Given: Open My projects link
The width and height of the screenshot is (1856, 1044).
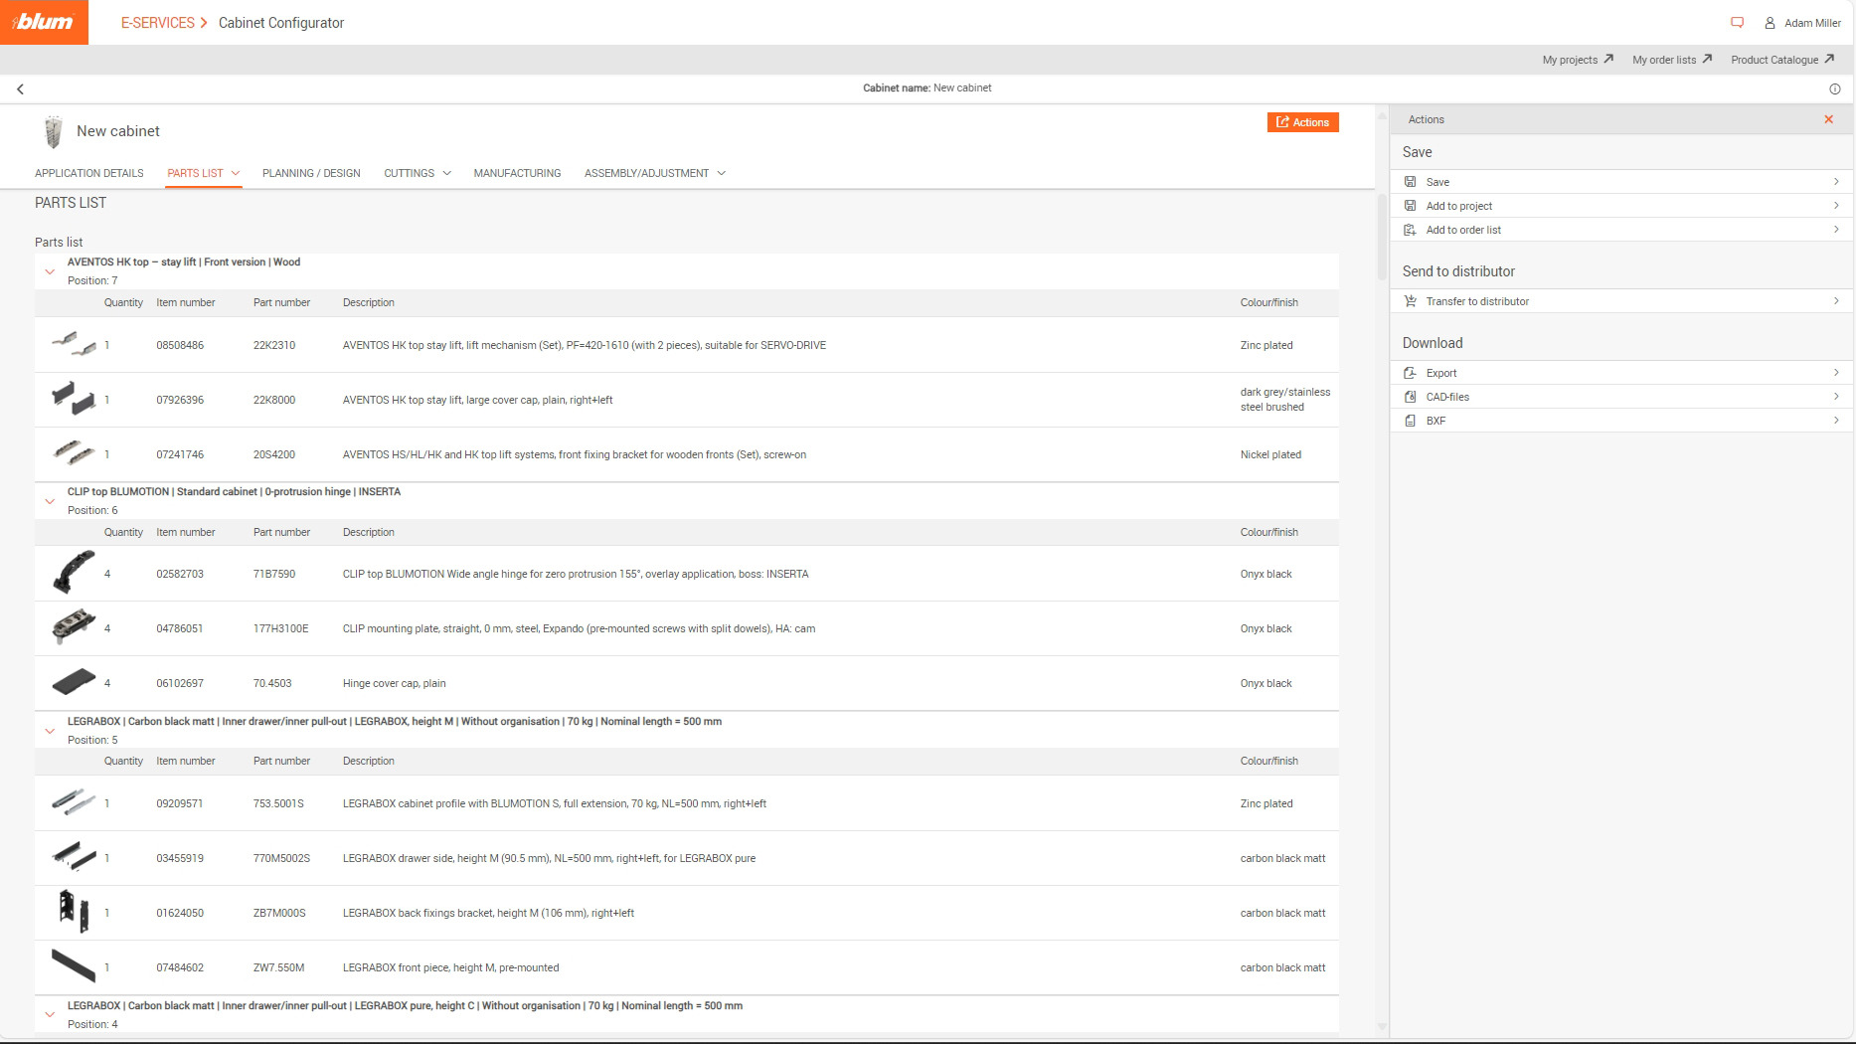Looking at the screenshot, I should (1577, 60).
